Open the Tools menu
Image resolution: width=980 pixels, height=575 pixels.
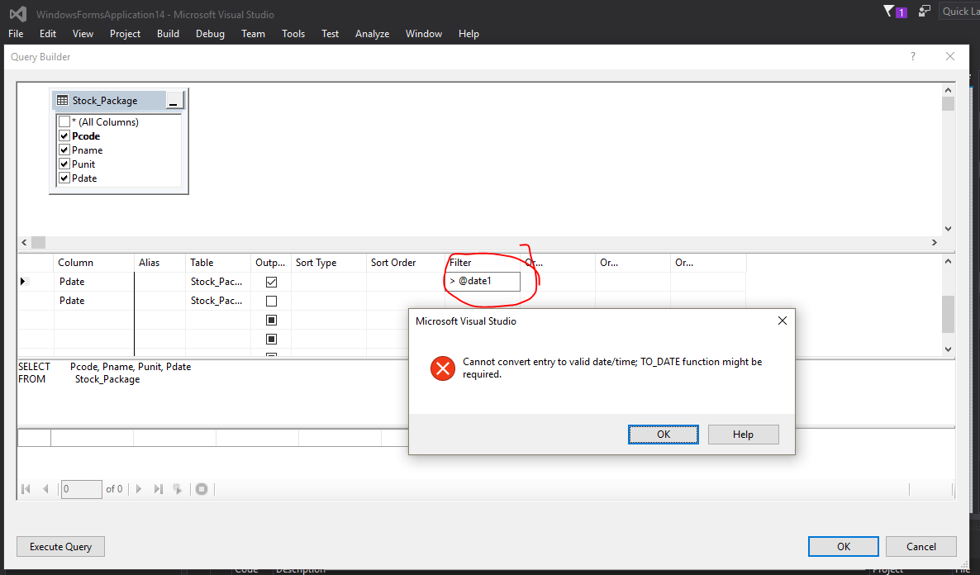pyautogui.click(x=293, y=34)
